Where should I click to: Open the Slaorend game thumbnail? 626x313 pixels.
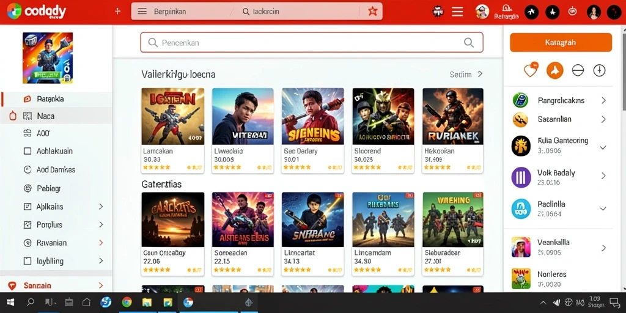(x=383, y=116)
